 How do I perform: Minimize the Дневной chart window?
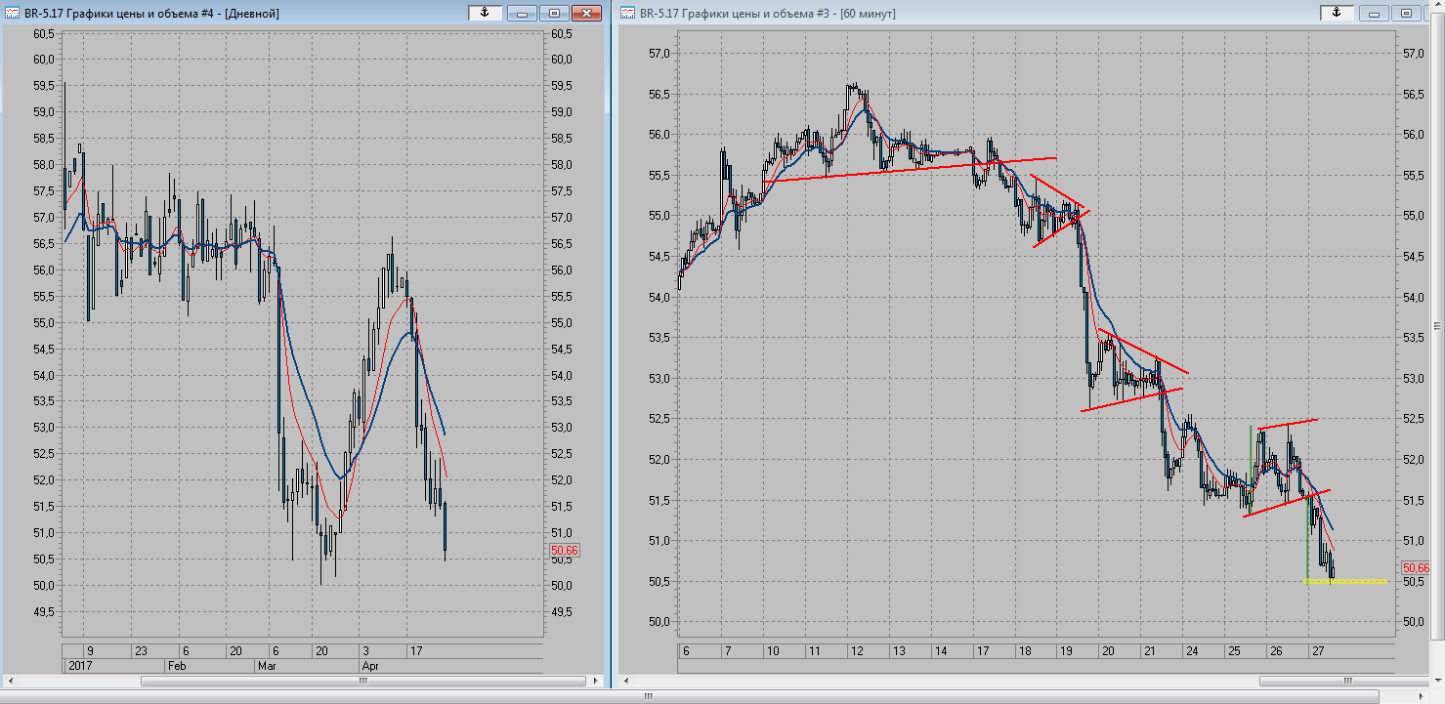(x=523, y=13)
